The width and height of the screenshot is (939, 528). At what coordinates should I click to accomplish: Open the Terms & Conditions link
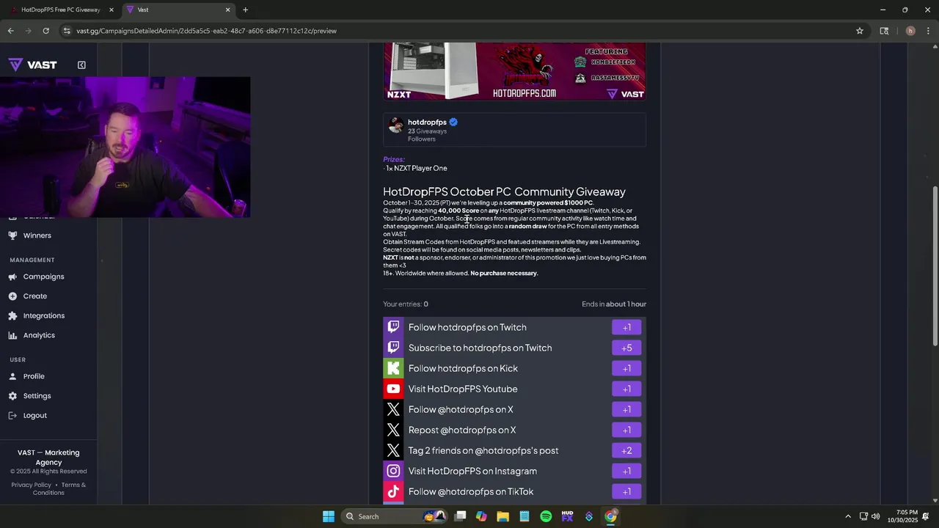59,488
